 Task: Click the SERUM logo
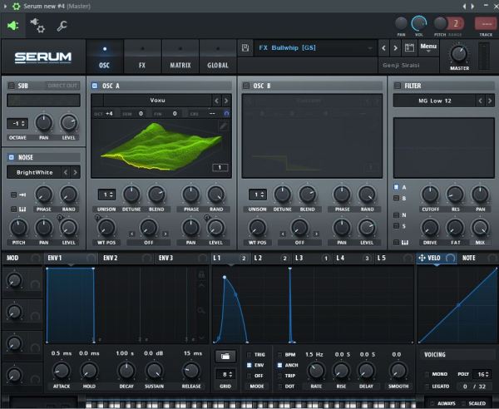43,57
